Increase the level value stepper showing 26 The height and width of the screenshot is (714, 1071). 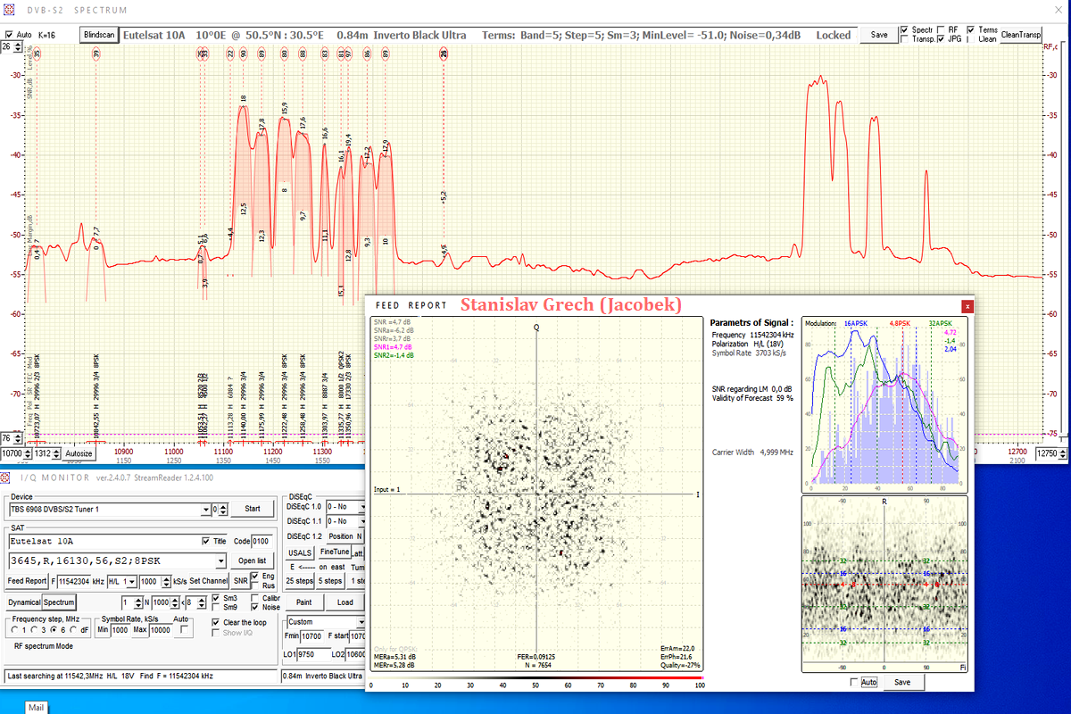point(18,43)
